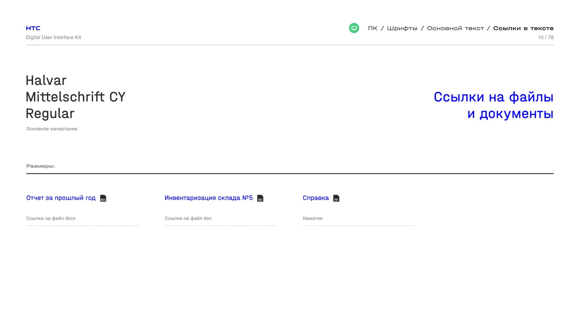Viewport: 580px width, 326px height.
Task: Click the caption "Ссылка на файл docx"
Action: 51,218
